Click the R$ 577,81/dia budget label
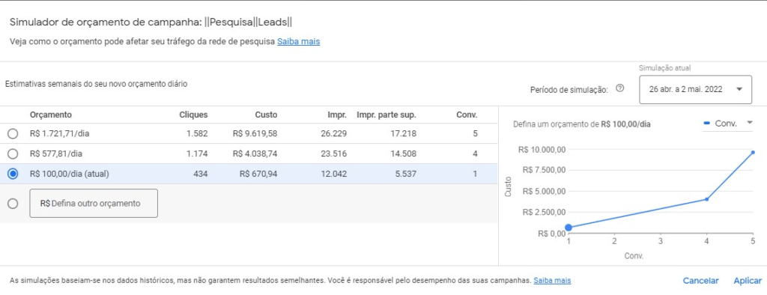Screen dimensions: 767x295 tap(56, 154)
